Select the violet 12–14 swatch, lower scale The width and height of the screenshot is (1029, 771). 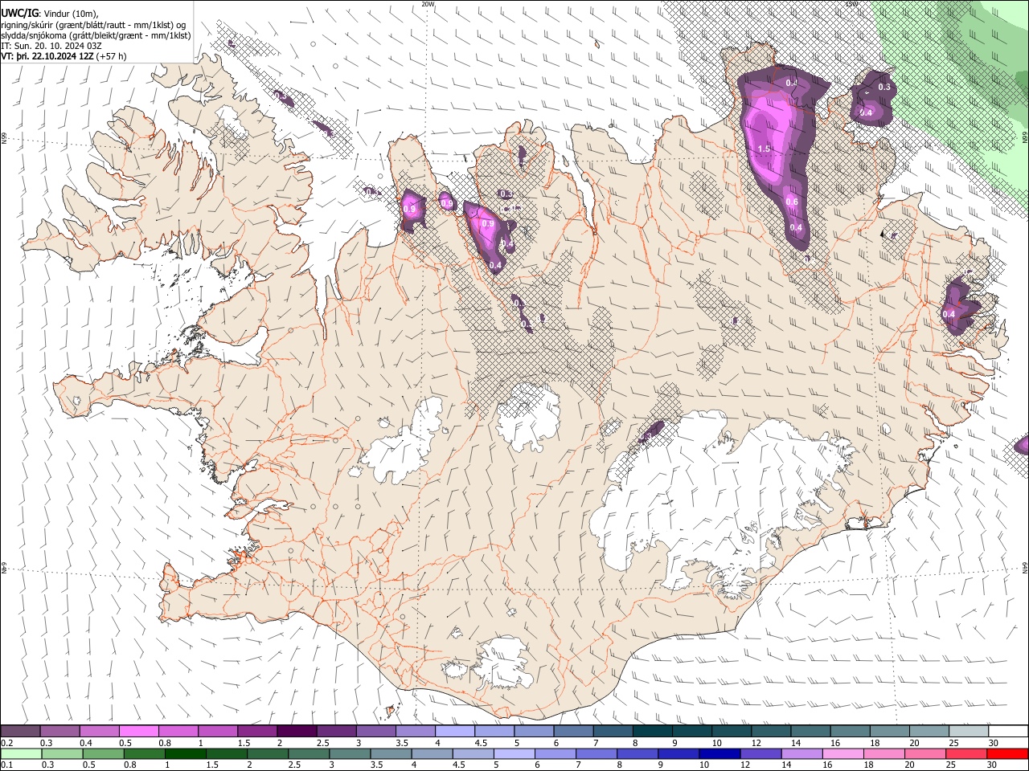pyautogui.click(x=760, y=753)
